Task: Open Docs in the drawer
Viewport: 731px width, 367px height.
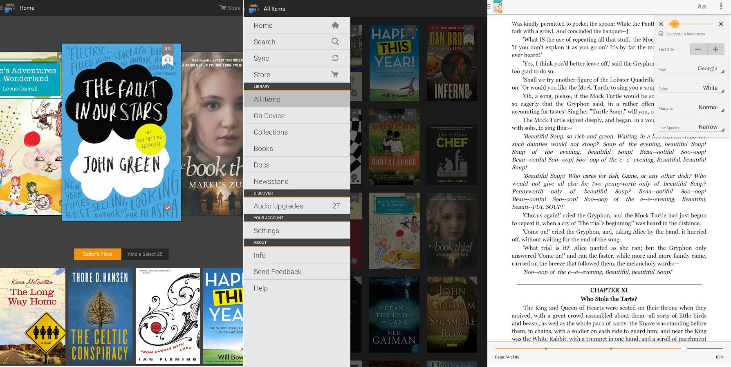Action: [297, 165]
